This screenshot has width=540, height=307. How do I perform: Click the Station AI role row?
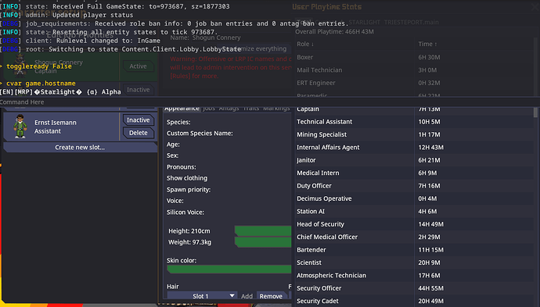coord(415,211)
